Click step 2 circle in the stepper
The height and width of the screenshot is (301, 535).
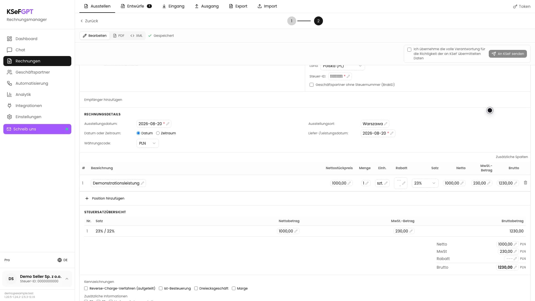coord(318,21)
